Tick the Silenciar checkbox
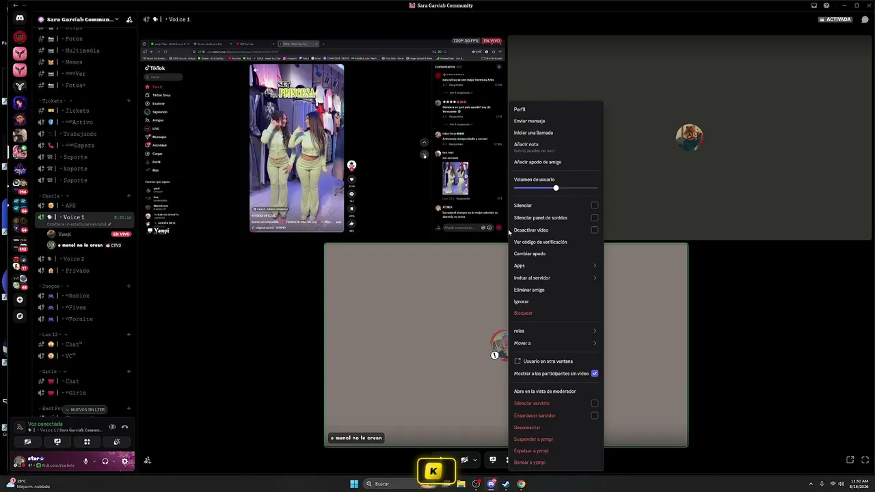The width and height of the screenshot is (875, 492). (x=595, y=205)
